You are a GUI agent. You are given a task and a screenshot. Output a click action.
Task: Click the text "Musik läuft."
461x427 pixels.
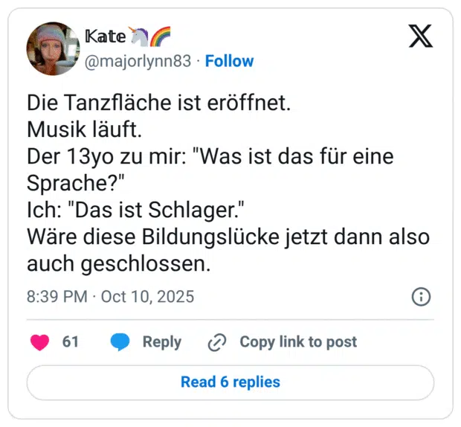pyautogui.click(x=84, y=130)
